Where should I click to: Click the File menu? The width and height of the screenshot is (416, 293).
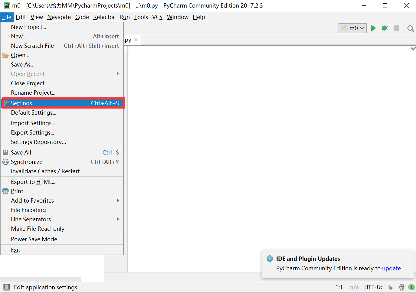[x=7, y=17]
